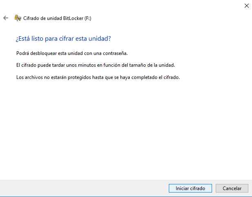Click the BitLocker key and lock icon
Image resolution: width=252 pixels, height=197 pixels.
[x=18, y=18]
